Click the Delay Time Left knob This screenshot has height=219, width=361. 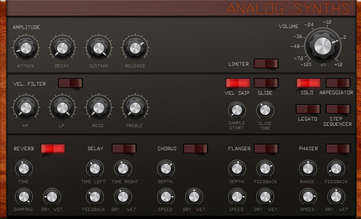coord(94,169)
